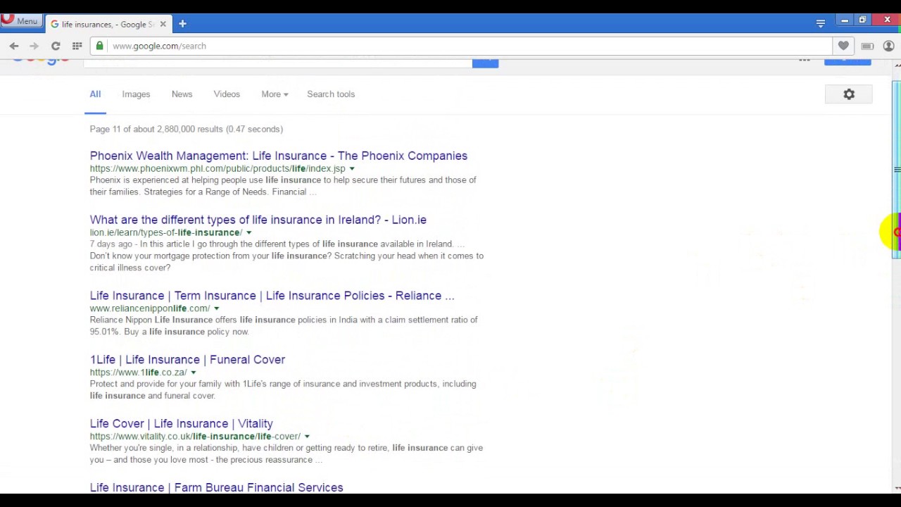Expand arrow beside reliancenipponlife.com URL
This screenshot has width=901, height=507.
216,308
